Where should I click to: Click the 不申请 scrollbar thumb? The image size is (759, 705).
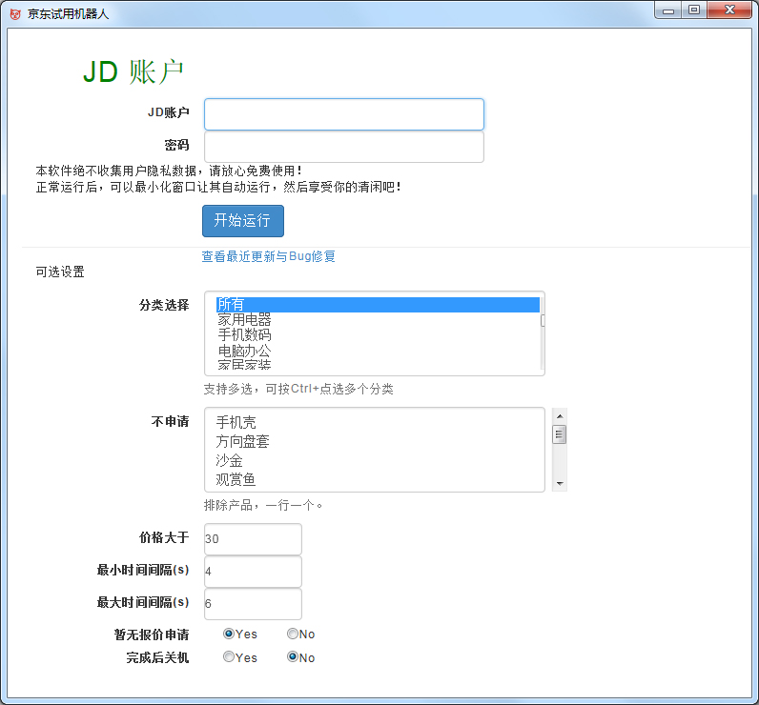pyautogui.click(x=560, y=434)
